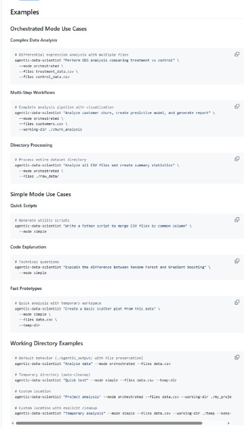This screenshot has width=252, height=428.
Task: Click the horizontal scrollbar right arrow
Action: coord(228,423)
